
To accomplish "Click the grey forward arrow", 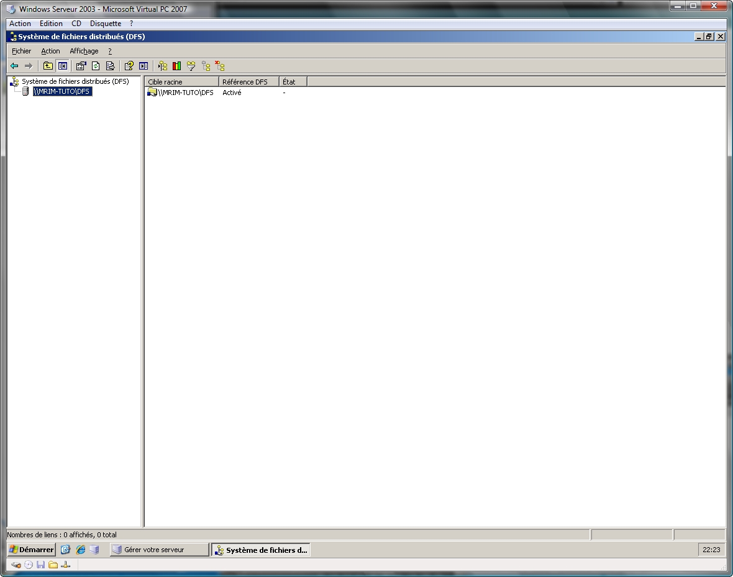I will (x=29, y=66).
